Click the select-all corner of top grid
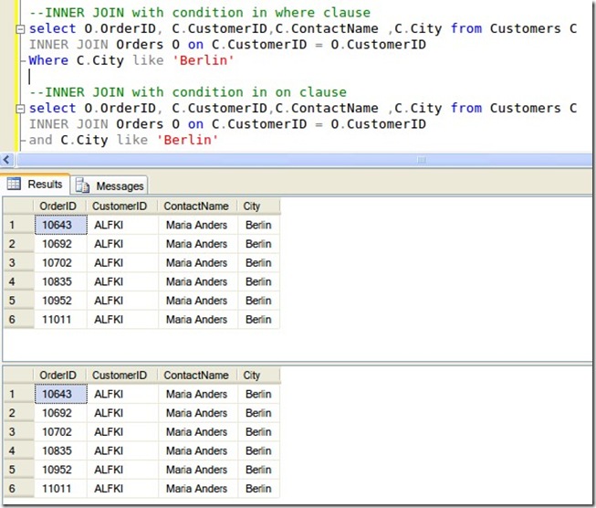Image resolution: width=596 pixels, height=508 pixels. pyautogui.click(x=16, y=206)
